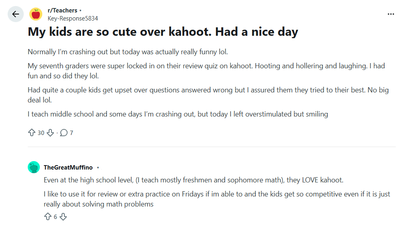The width and height of the screenshot is (401, 225).
Task: Open the post comments bubble icon
Action: coord(64,133)
